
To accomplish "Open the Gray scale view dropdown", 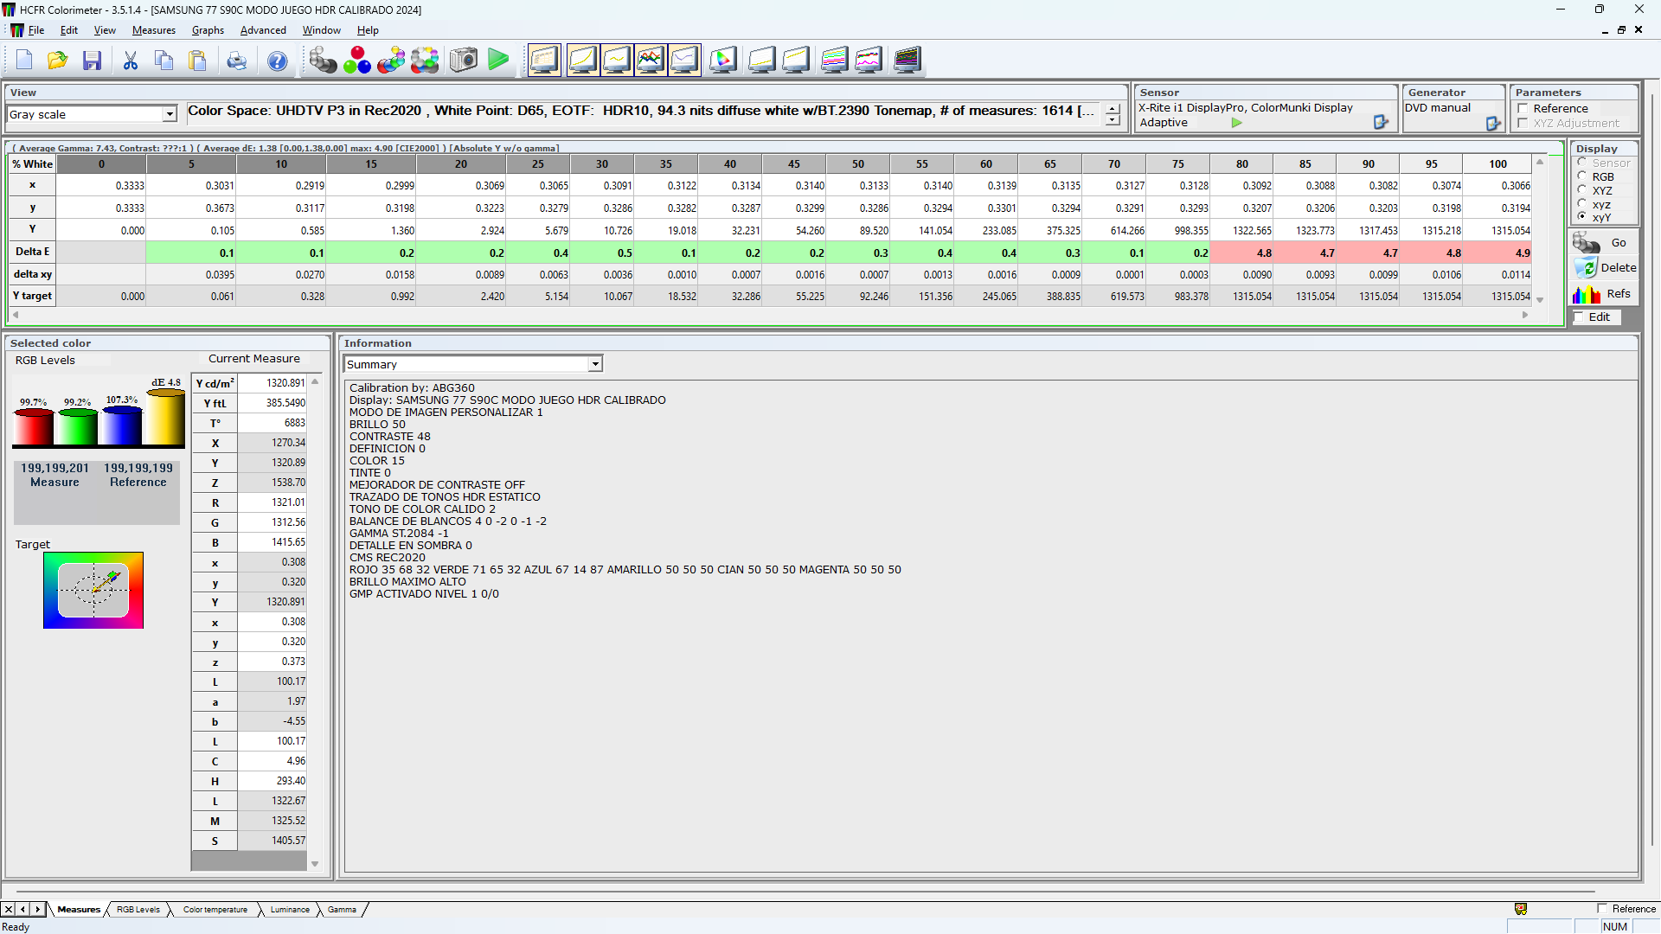I will tap(170, 114).
